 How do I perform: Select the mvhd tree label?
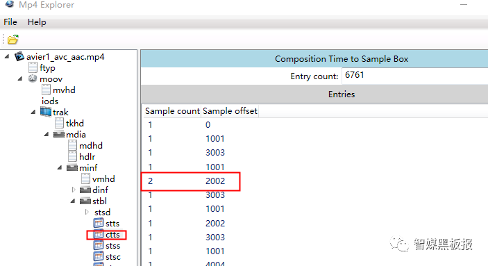pos(64,90)
